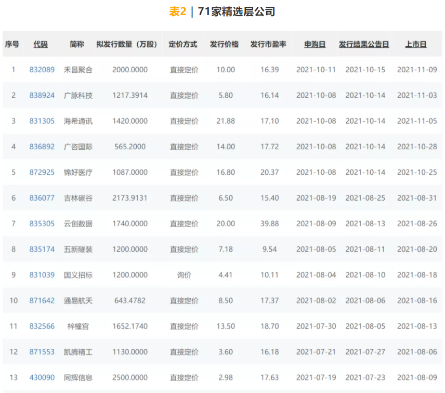The width and height of the screenshot is (445, 393).
Task: Sort by the 申购日 column header
Action: [315, 44]
